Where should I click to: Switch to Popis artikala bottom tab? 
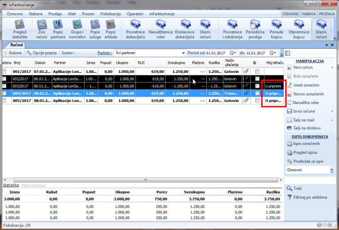[x=34, y=185]
